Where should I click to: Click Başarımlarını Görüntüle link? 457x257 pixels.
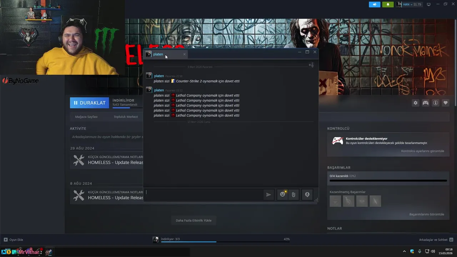click(427, 214)
